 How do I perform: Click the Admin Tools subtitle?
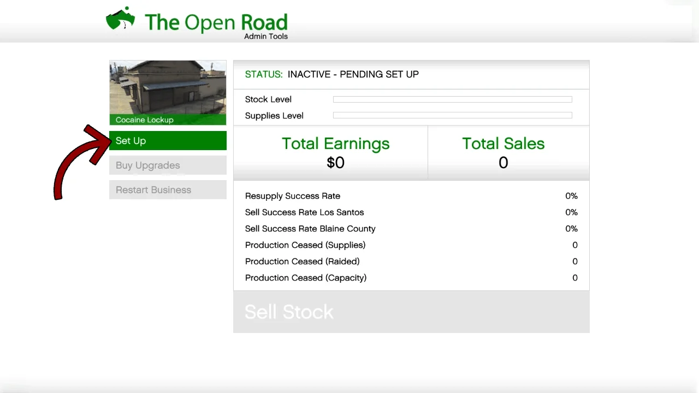266,37
